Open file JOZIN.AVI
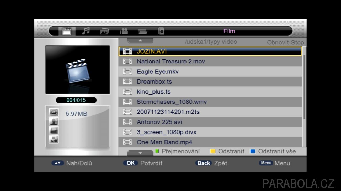Viewport: 341px width, 191px height. pyautogui.click(x=210, y=51)
